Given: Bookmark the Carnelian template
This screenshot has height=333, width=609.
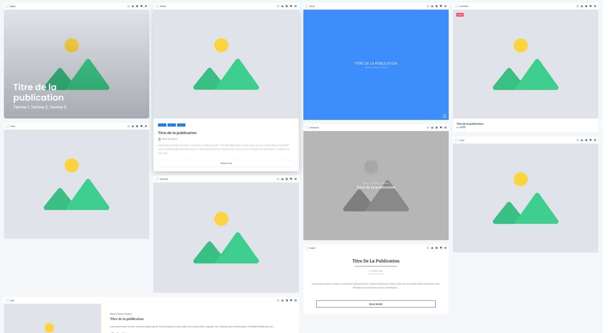Looking at the screenshot, I should pos(591,6).
